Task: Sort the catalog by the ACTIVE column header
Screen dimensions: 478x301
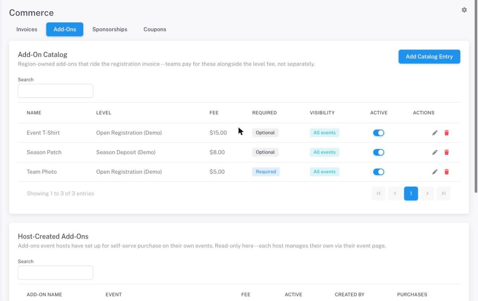Action: tap(379, 113)
